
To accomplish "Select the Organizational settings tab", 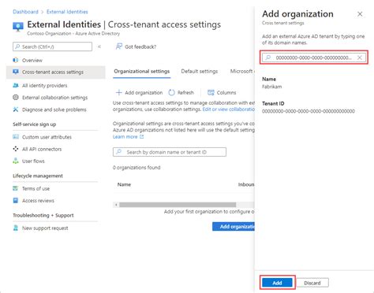I will coord(142,72).
